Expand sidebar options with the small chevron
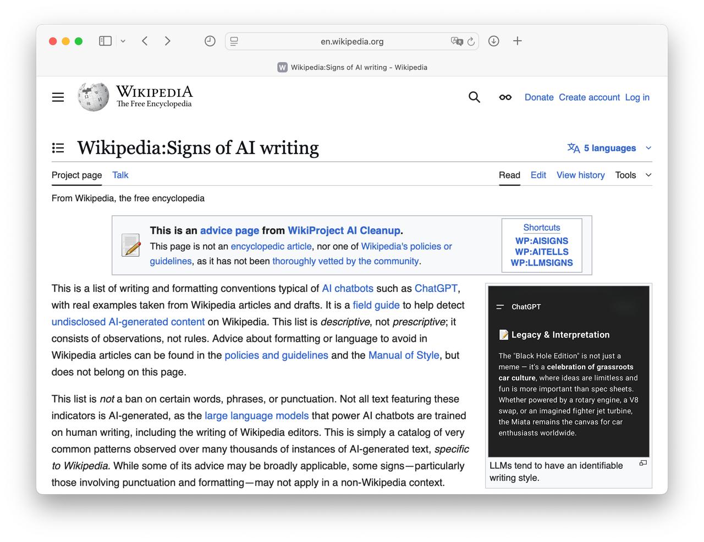 [x=123, y=41]
